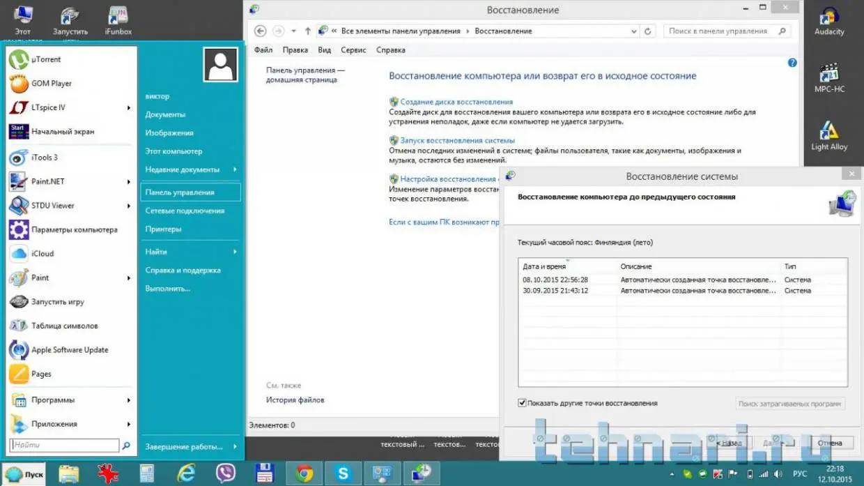864x486 pixels.
Task: Toggle Показать другие точки восстановления checkbox
Action: 522,403
